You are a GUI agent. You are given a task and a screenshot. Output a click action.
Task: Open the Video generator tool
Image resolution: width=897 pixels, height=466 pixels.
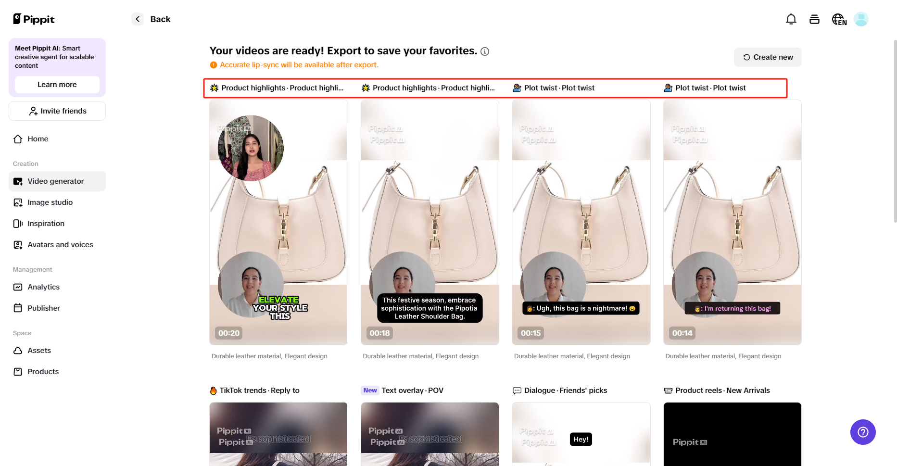coord(55,181)
